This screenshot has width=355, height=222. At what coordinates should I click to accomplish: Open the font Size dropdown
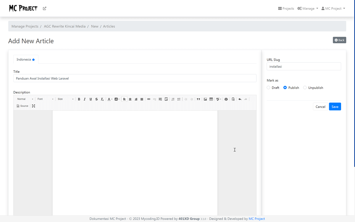pos(65,99)
